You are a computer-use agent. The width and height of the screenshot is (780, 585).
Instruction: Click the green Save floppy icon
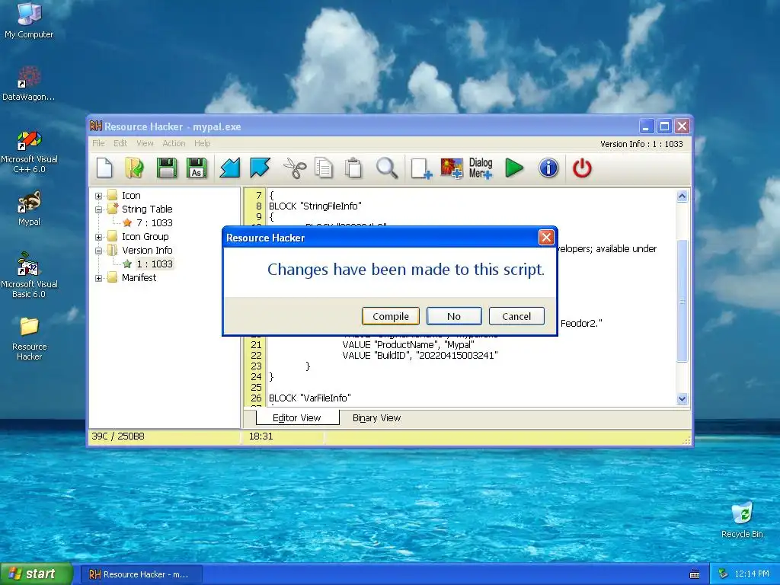coord(167,168)
